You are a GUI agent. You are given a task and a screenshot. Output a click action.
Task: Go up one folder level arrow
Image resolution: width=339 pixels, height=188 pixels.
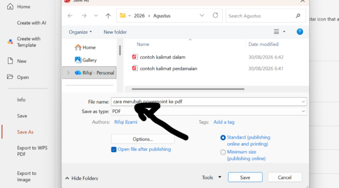pyautogui.click(x=108, y=16)
